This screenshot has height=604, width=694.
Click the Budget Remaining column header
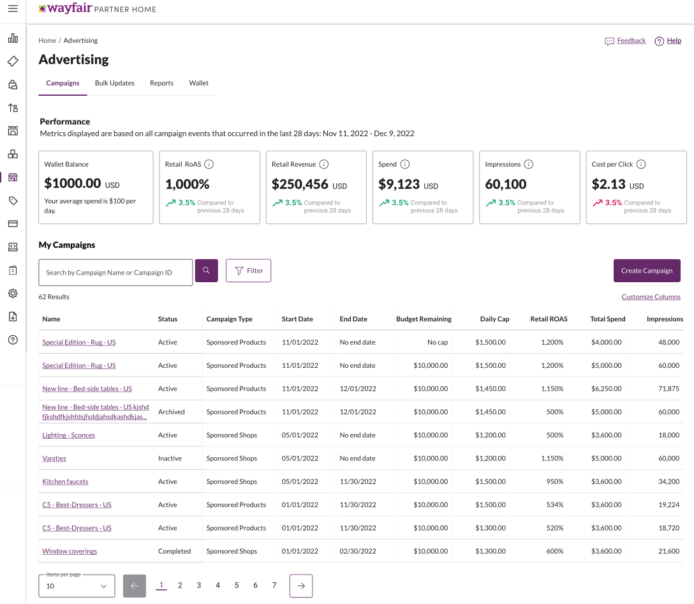(424, 319)
